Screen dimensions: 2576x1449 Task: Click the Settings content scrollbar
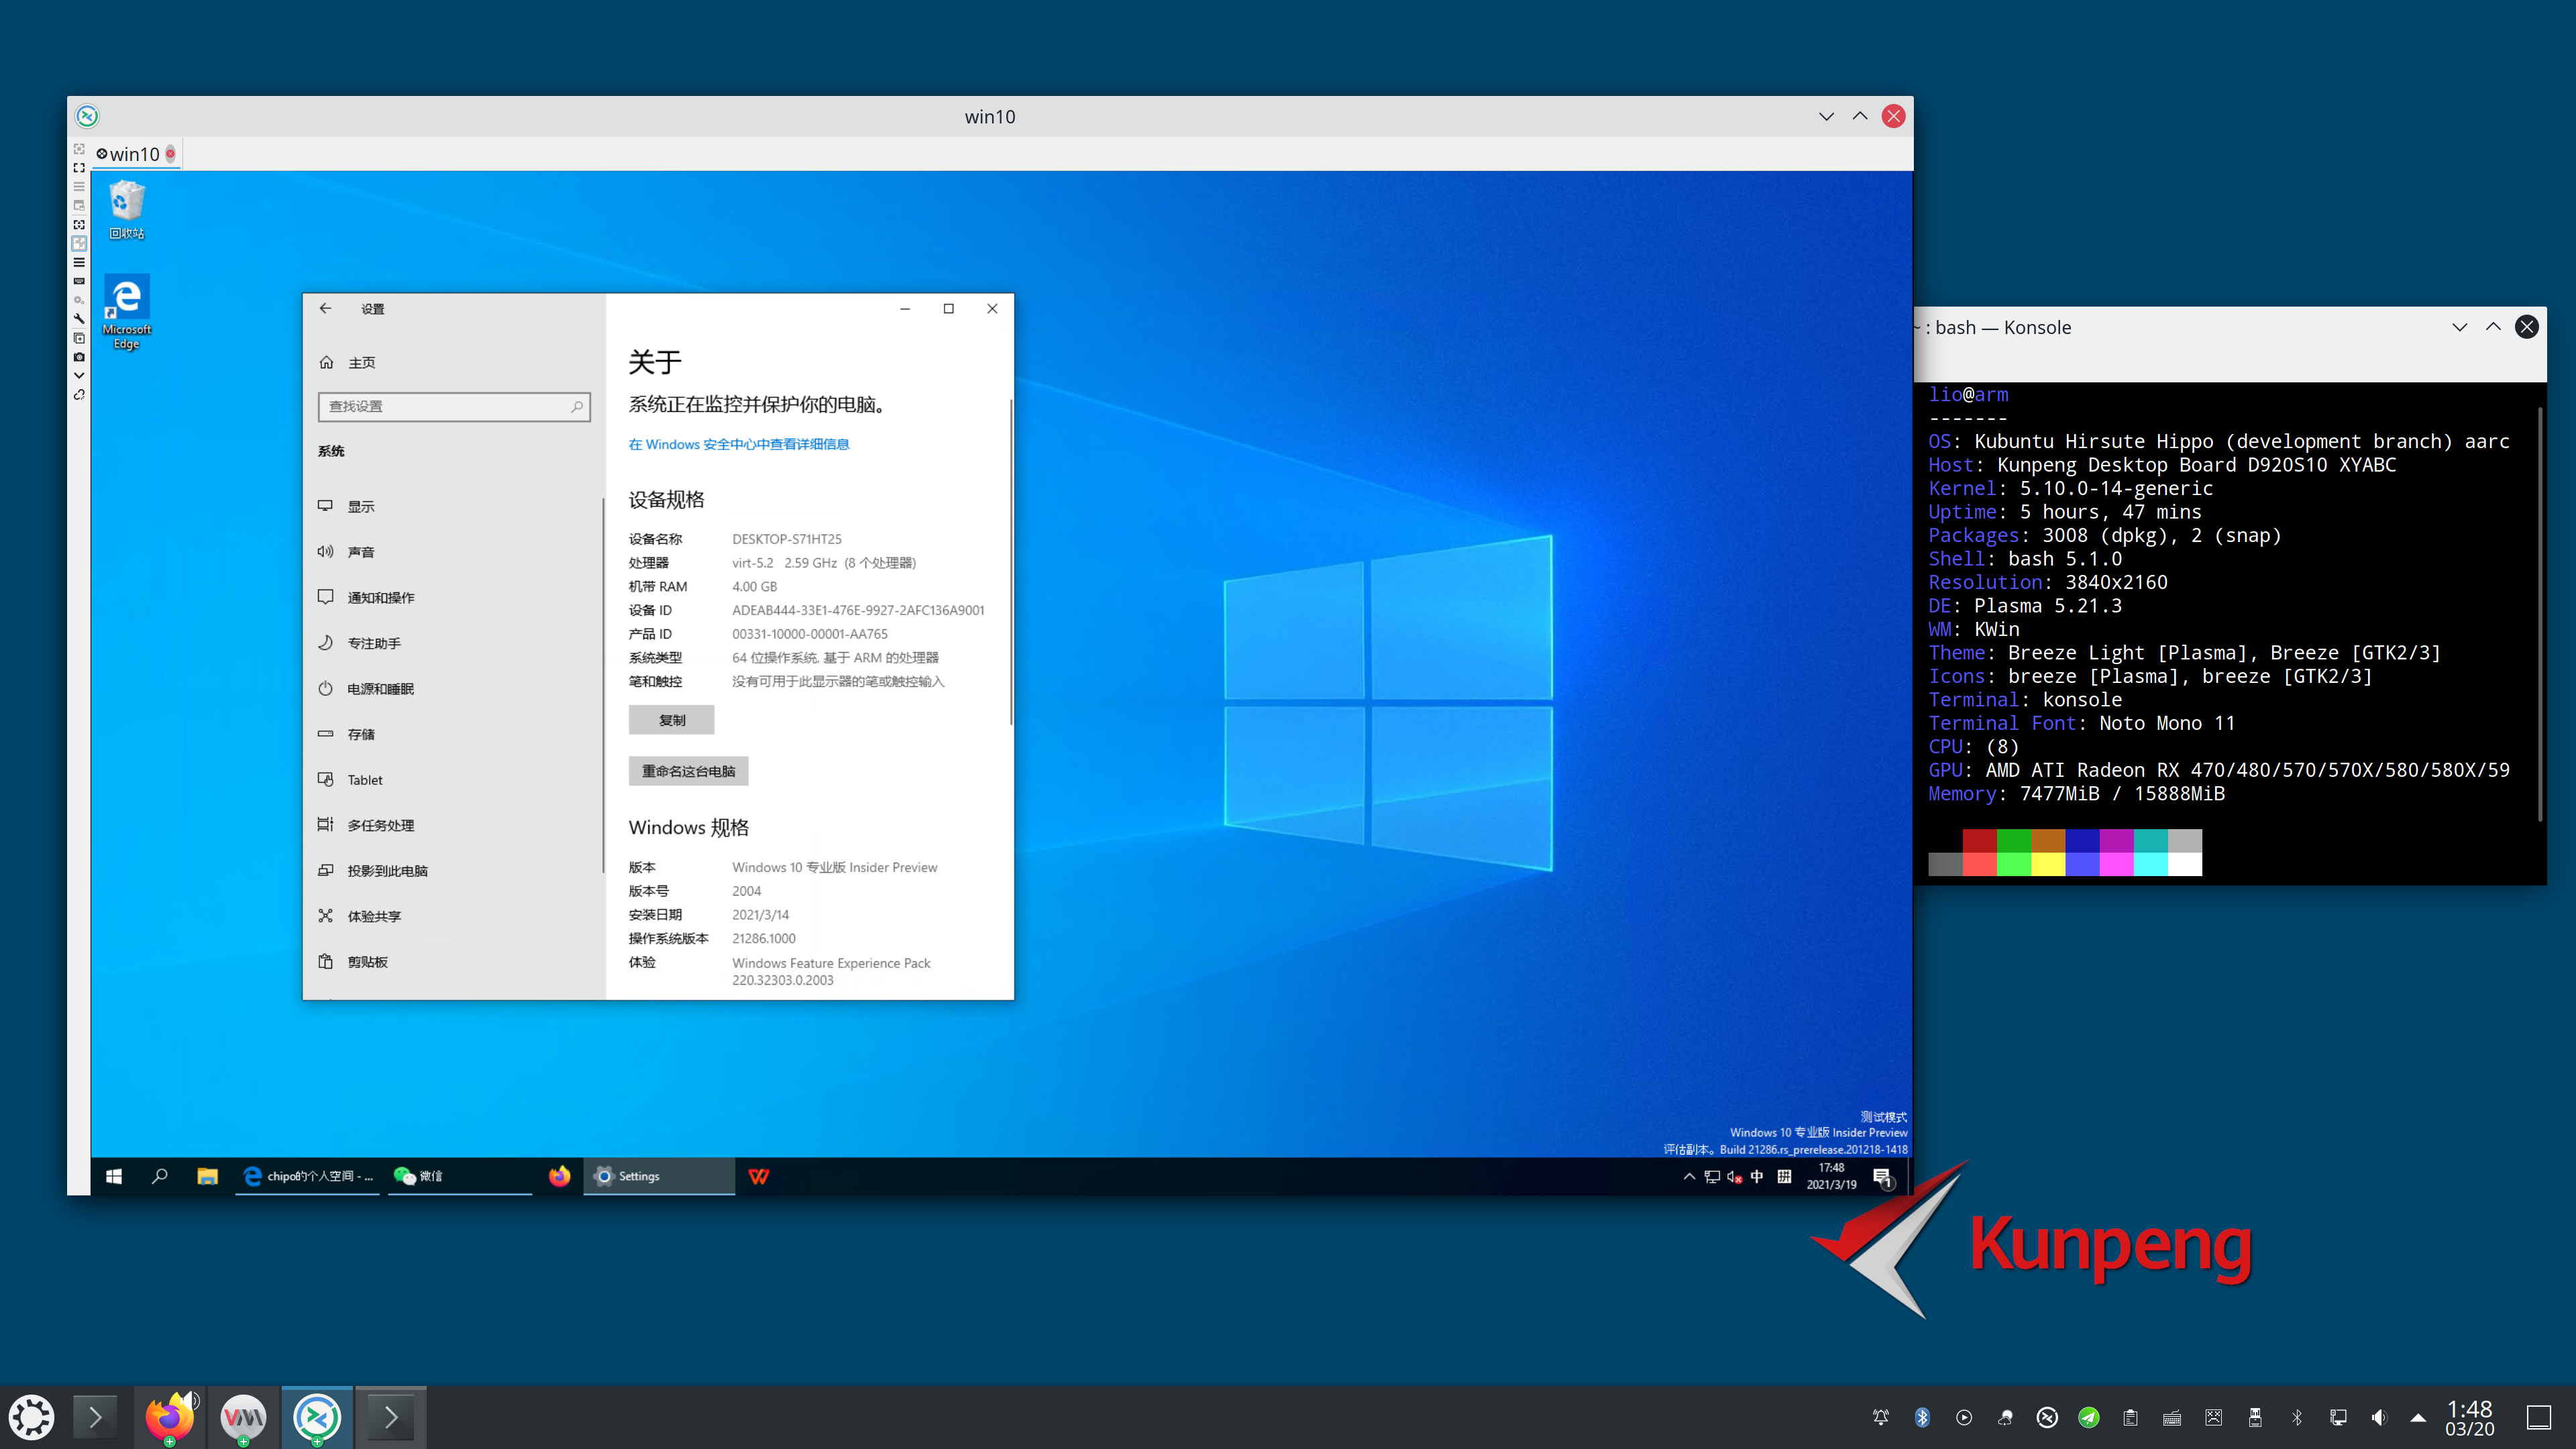click(1010, 562)
